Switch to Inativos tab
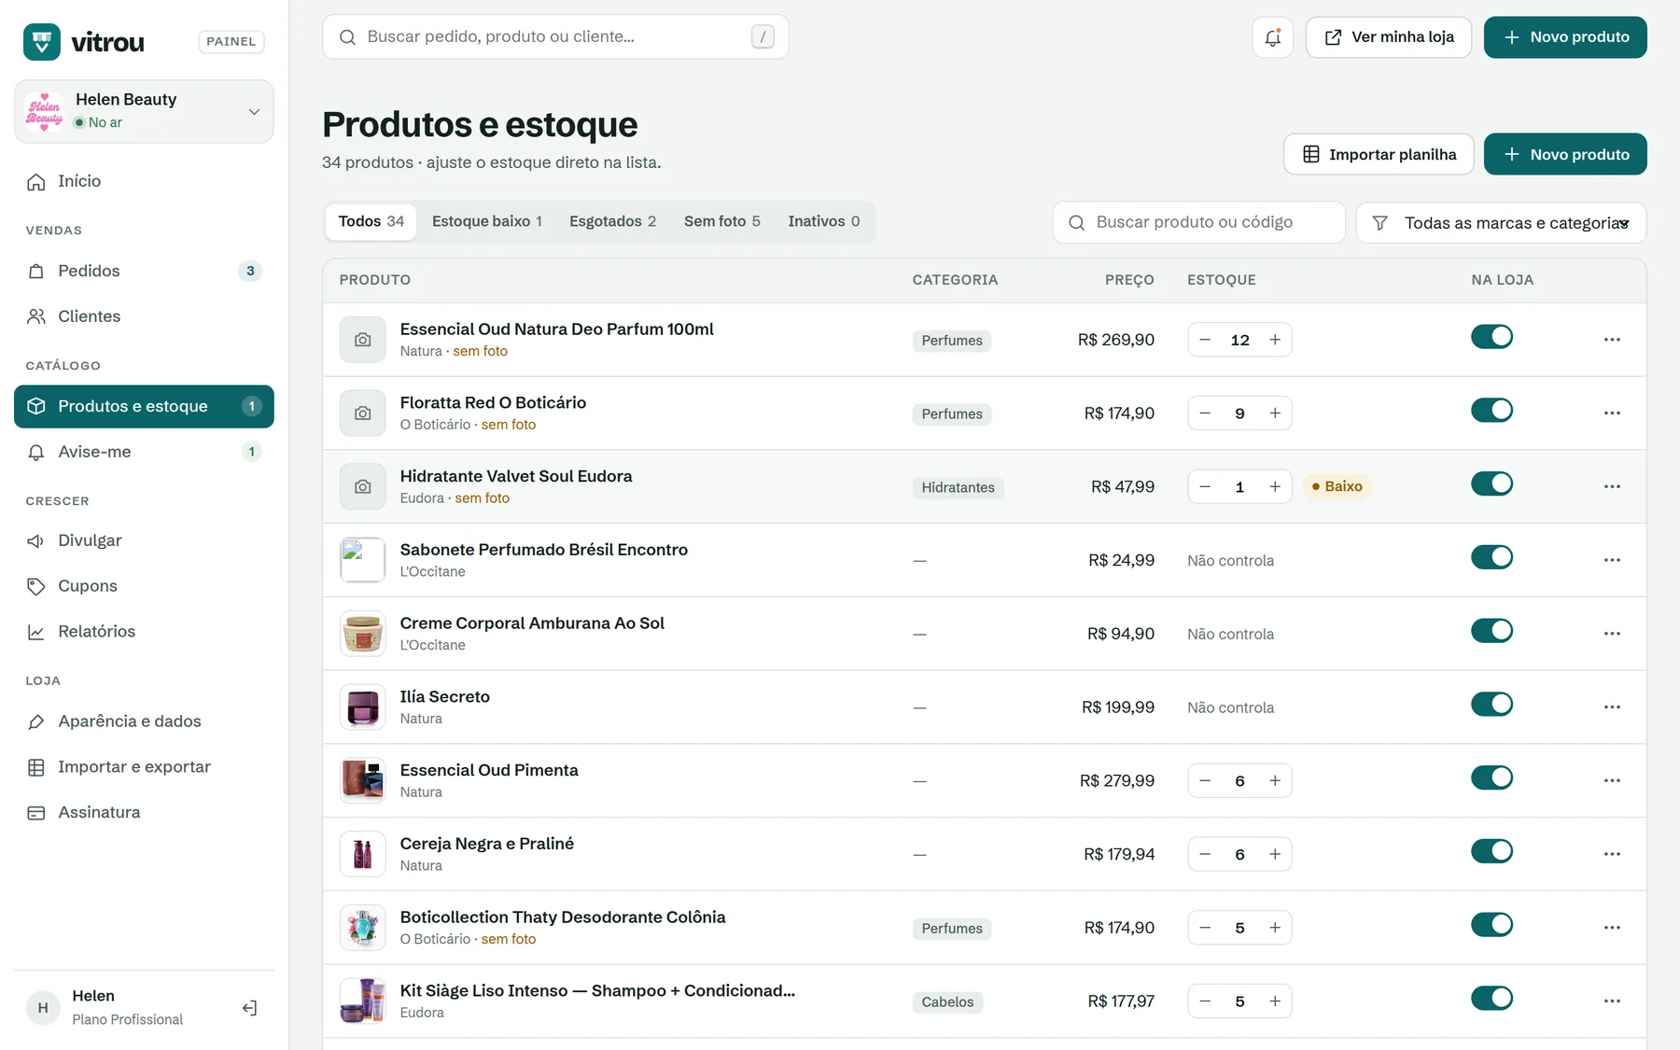The width and height of the screenshot is (1680, 1050). click(824, 221)
